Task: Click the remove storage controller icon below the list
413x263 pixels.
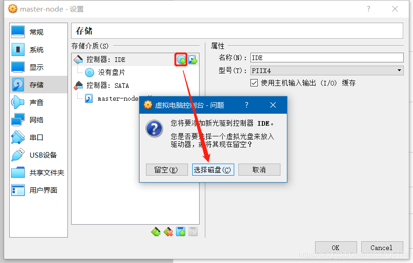Action: tap(168, 232)
